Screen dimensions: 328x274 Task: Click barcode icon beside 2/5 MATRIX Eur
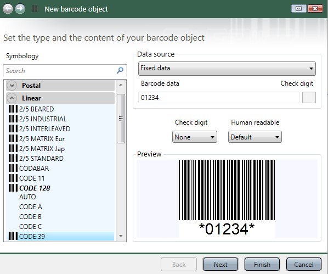[x=13, y=138]
